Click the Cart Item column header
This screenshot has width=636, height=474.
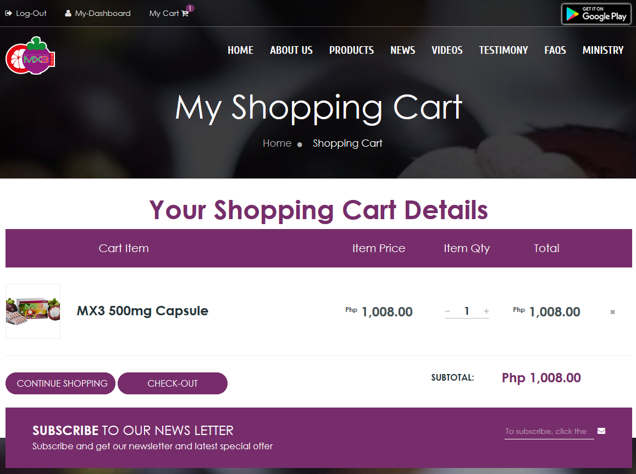[124, 248]
